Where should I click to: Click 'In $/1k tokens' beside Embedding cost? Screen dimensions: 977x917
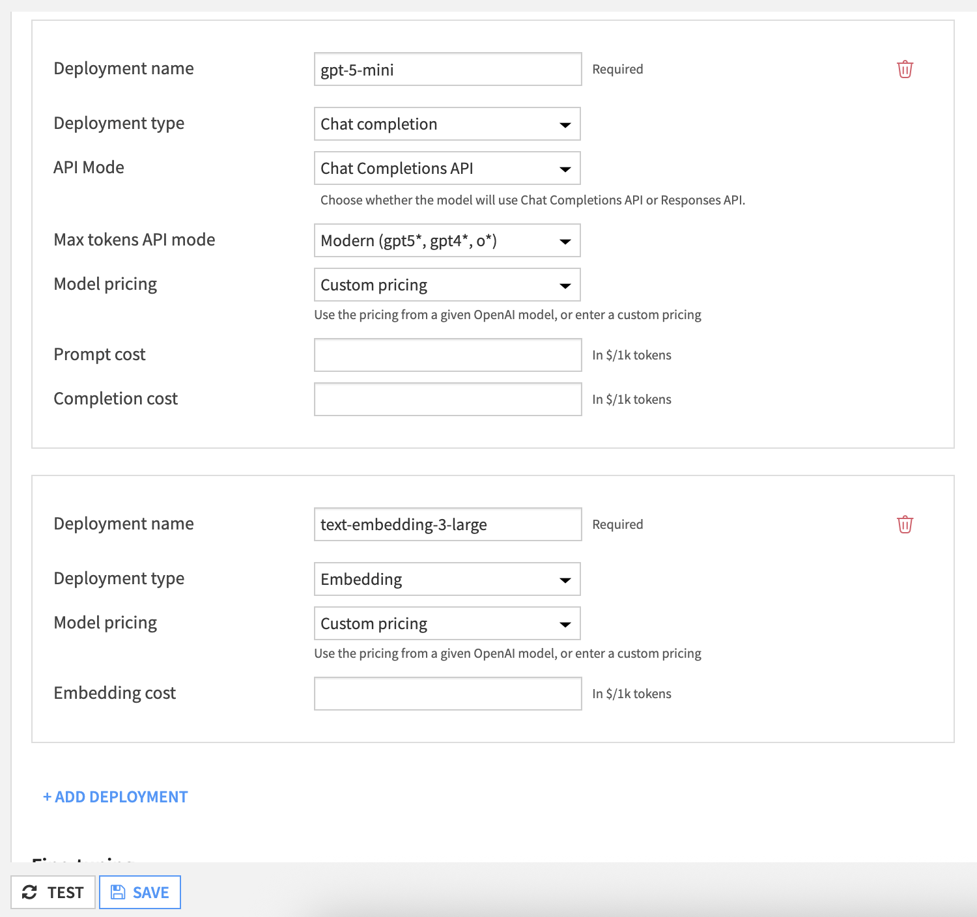click(x=632, y=694)
